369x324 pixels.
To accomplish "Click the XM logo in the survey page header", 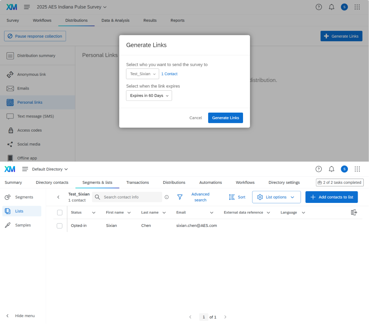I will (11, 7).
